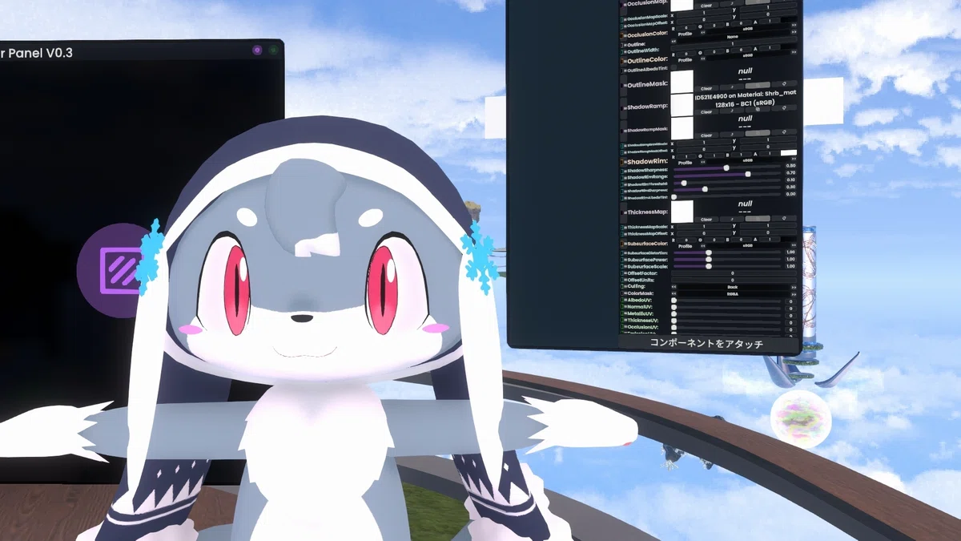Image resolution: width=961 pixels, height=541 pixels.
Task: Click the Clear button for ThicknessMap
Action: (706, 219)
